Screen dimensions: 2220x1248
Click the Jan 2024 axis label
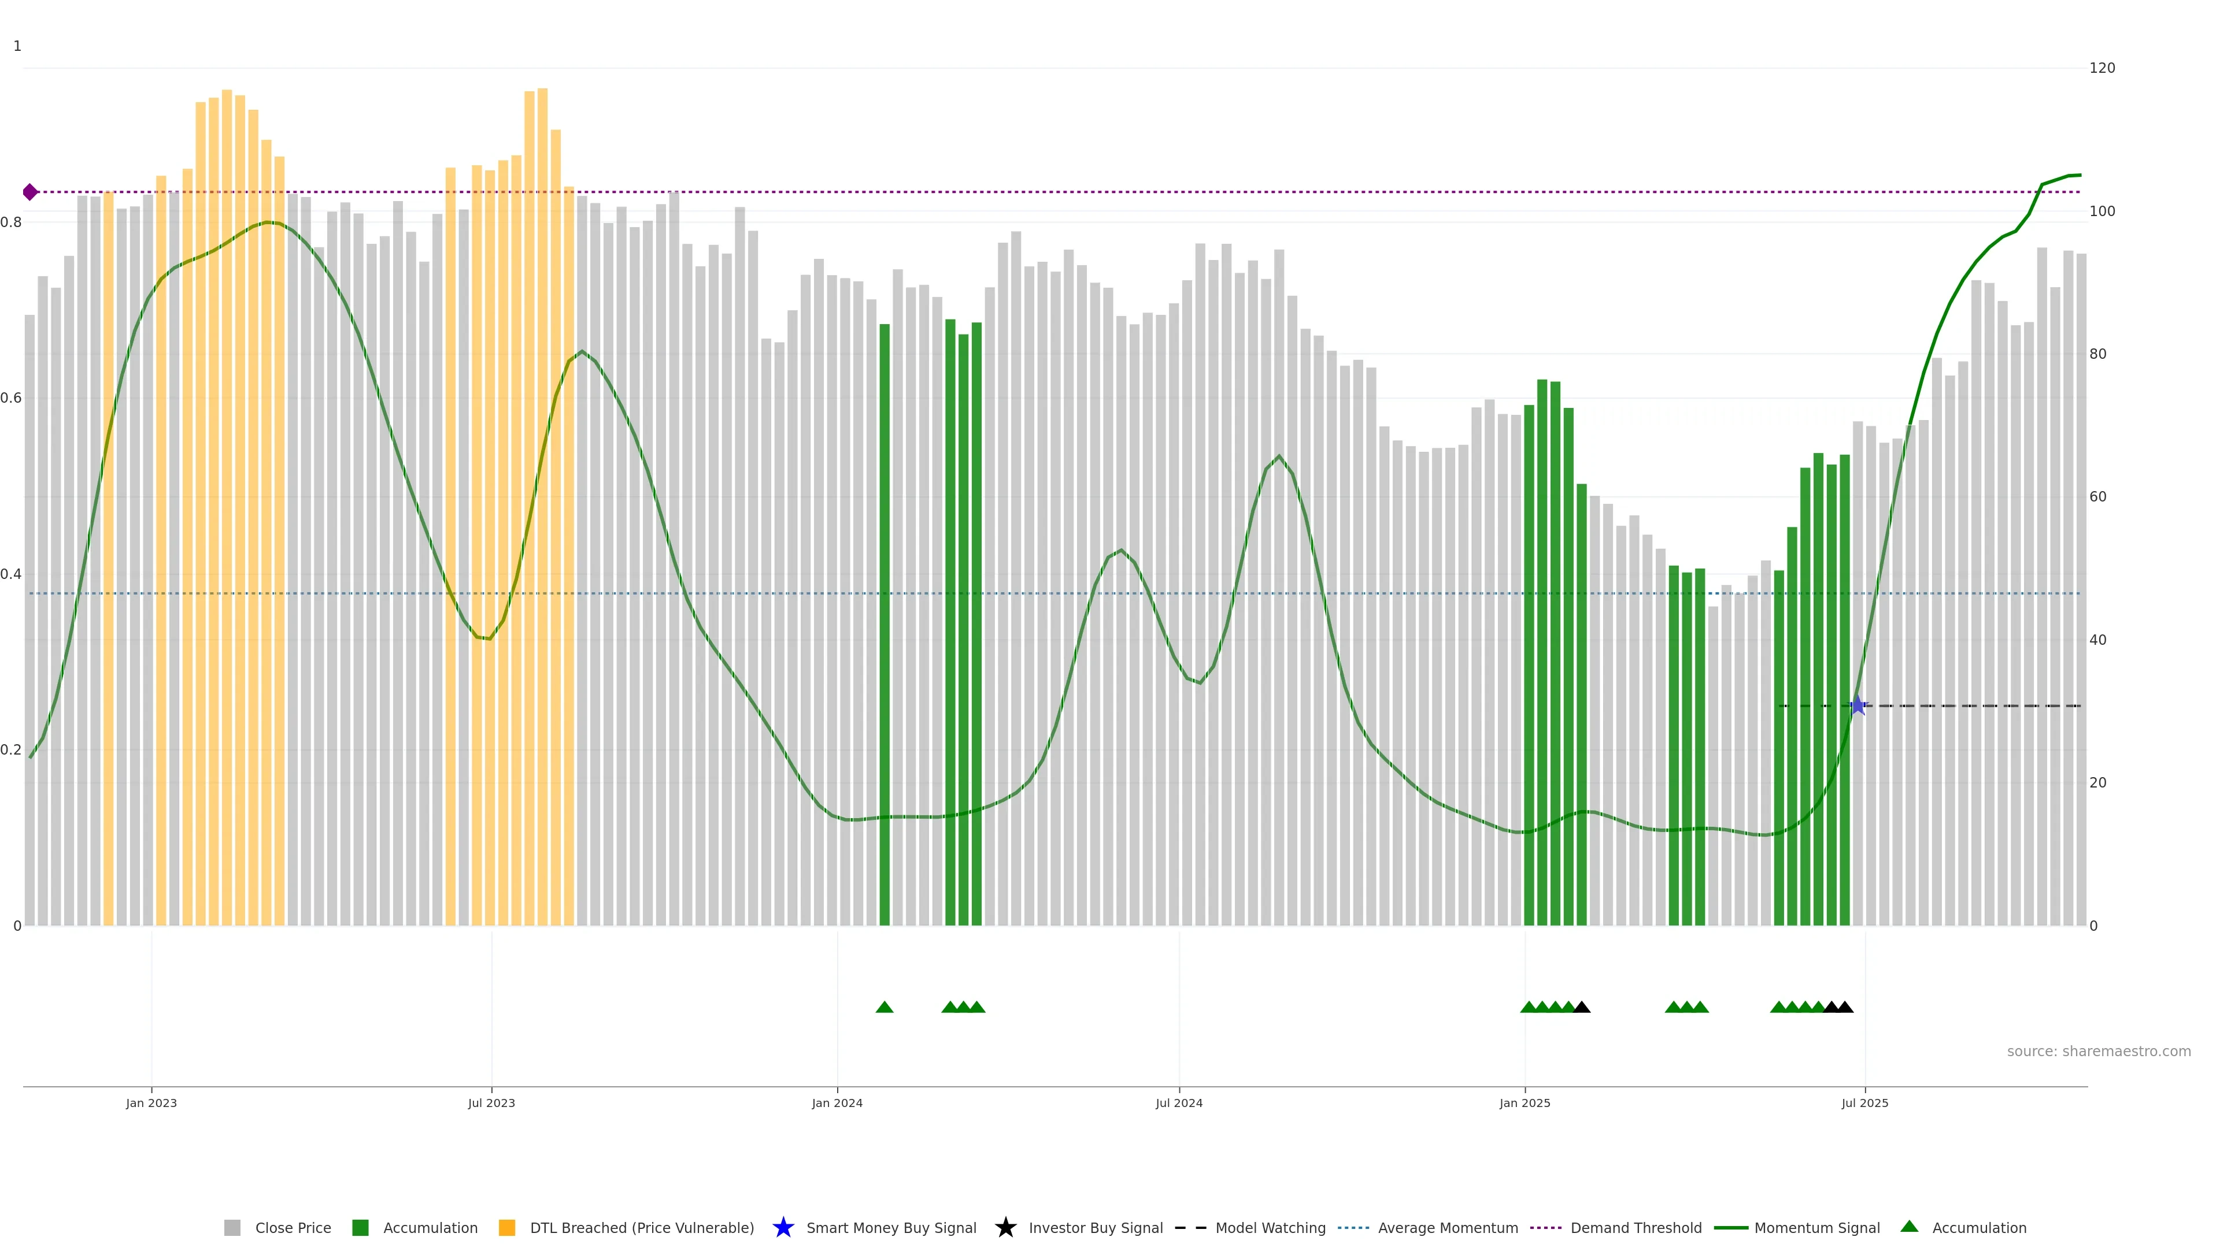click(837, 1102)
